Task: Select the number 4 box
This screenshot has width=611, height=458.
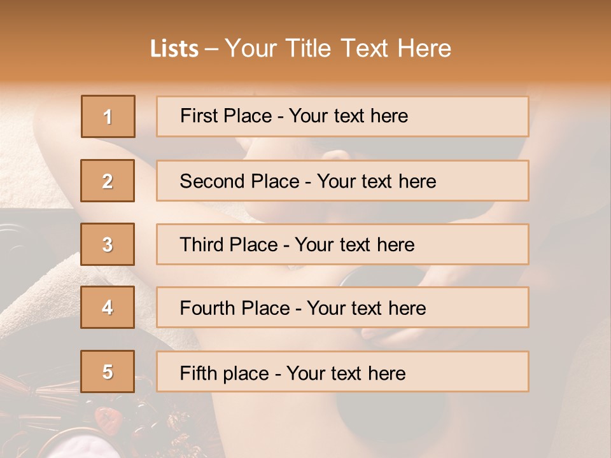Action: (108, 308)
